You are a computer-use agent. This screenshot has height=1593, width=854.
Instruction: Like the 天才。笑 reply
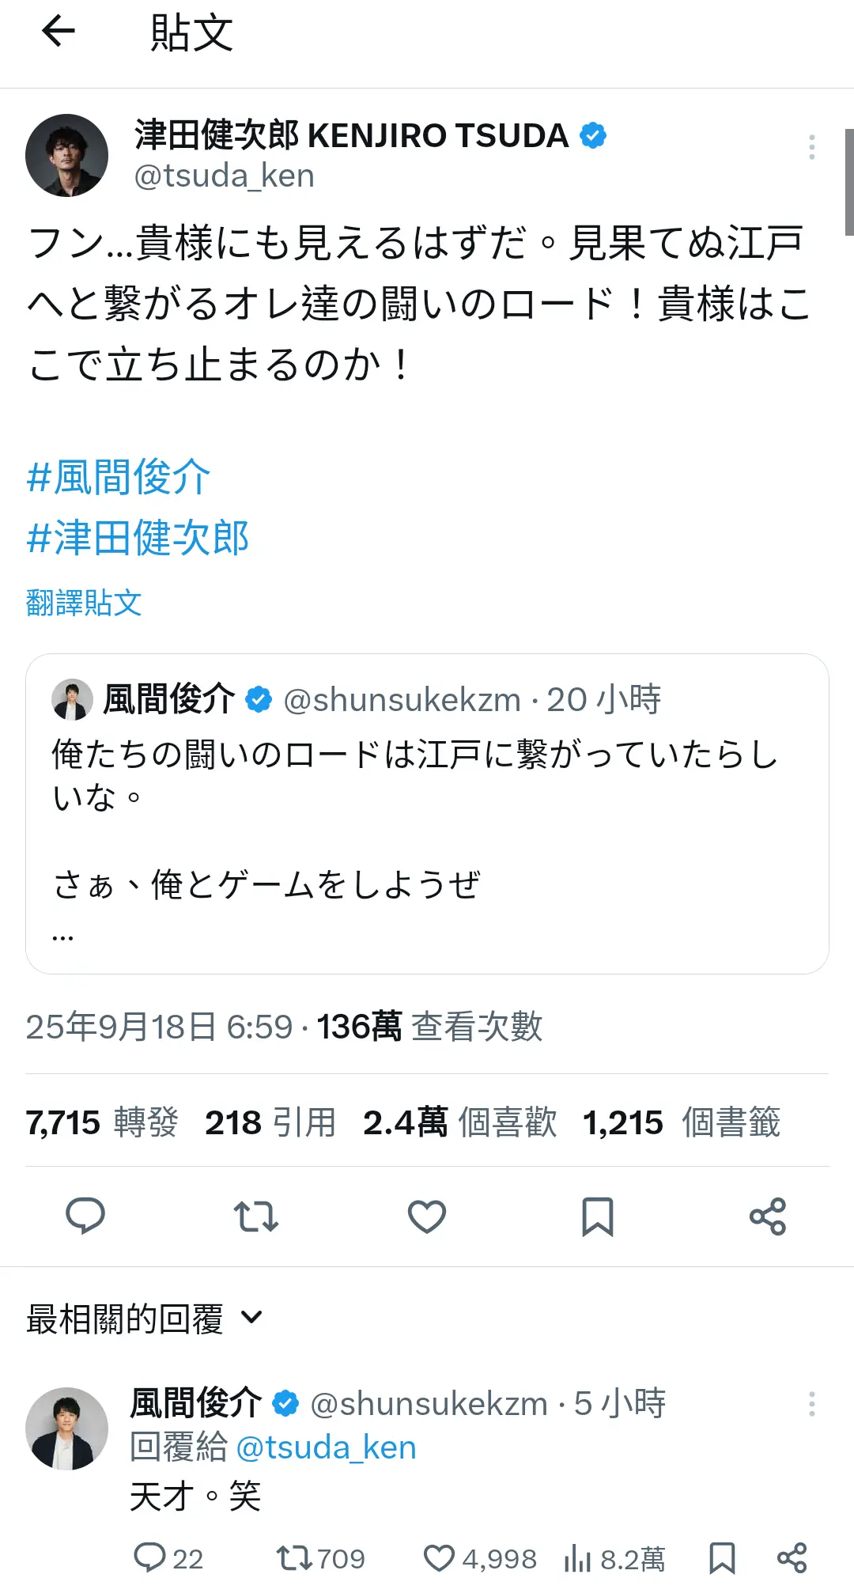440,1558
